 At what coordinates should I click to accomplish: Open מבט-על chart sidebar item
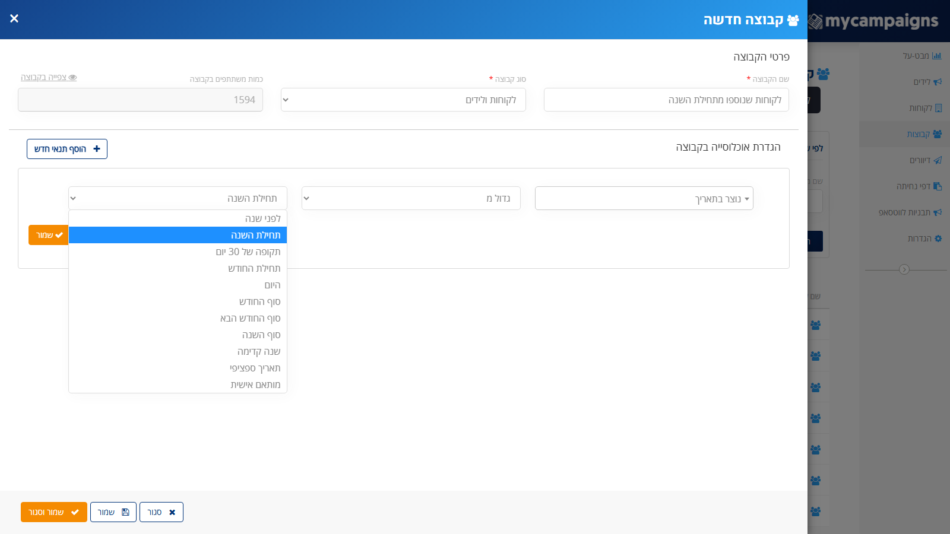922,56
